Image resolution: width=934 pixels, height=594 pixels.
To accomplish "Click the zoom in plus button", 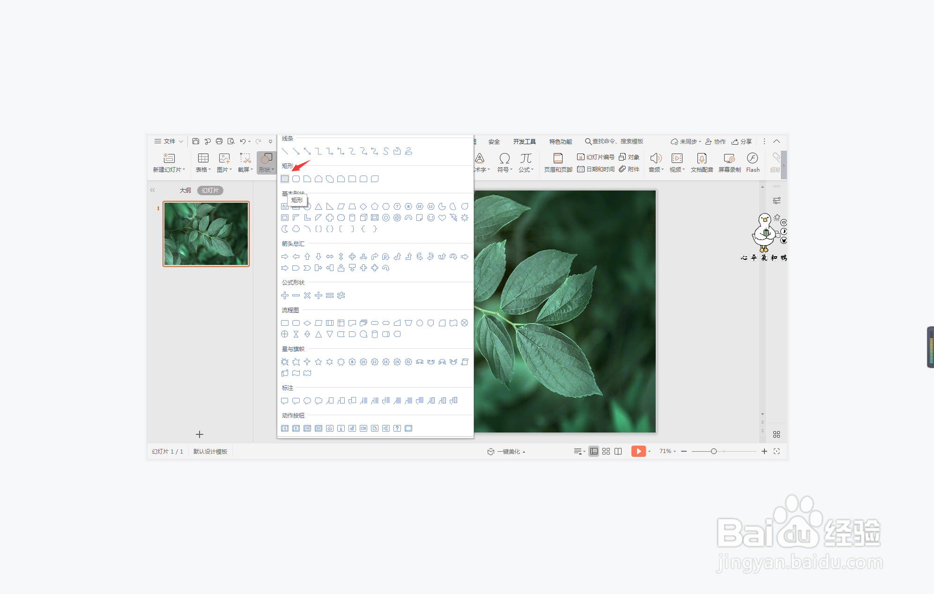I will click(x=764, y=451).
